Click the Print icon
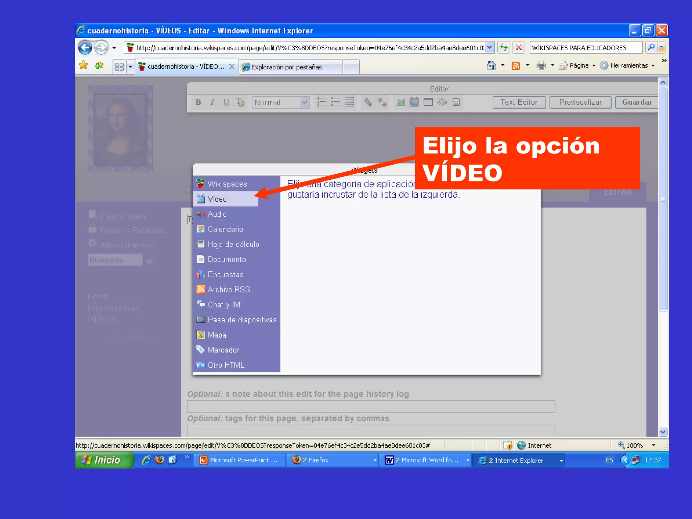The image size is (692, 519). (541, 65)
